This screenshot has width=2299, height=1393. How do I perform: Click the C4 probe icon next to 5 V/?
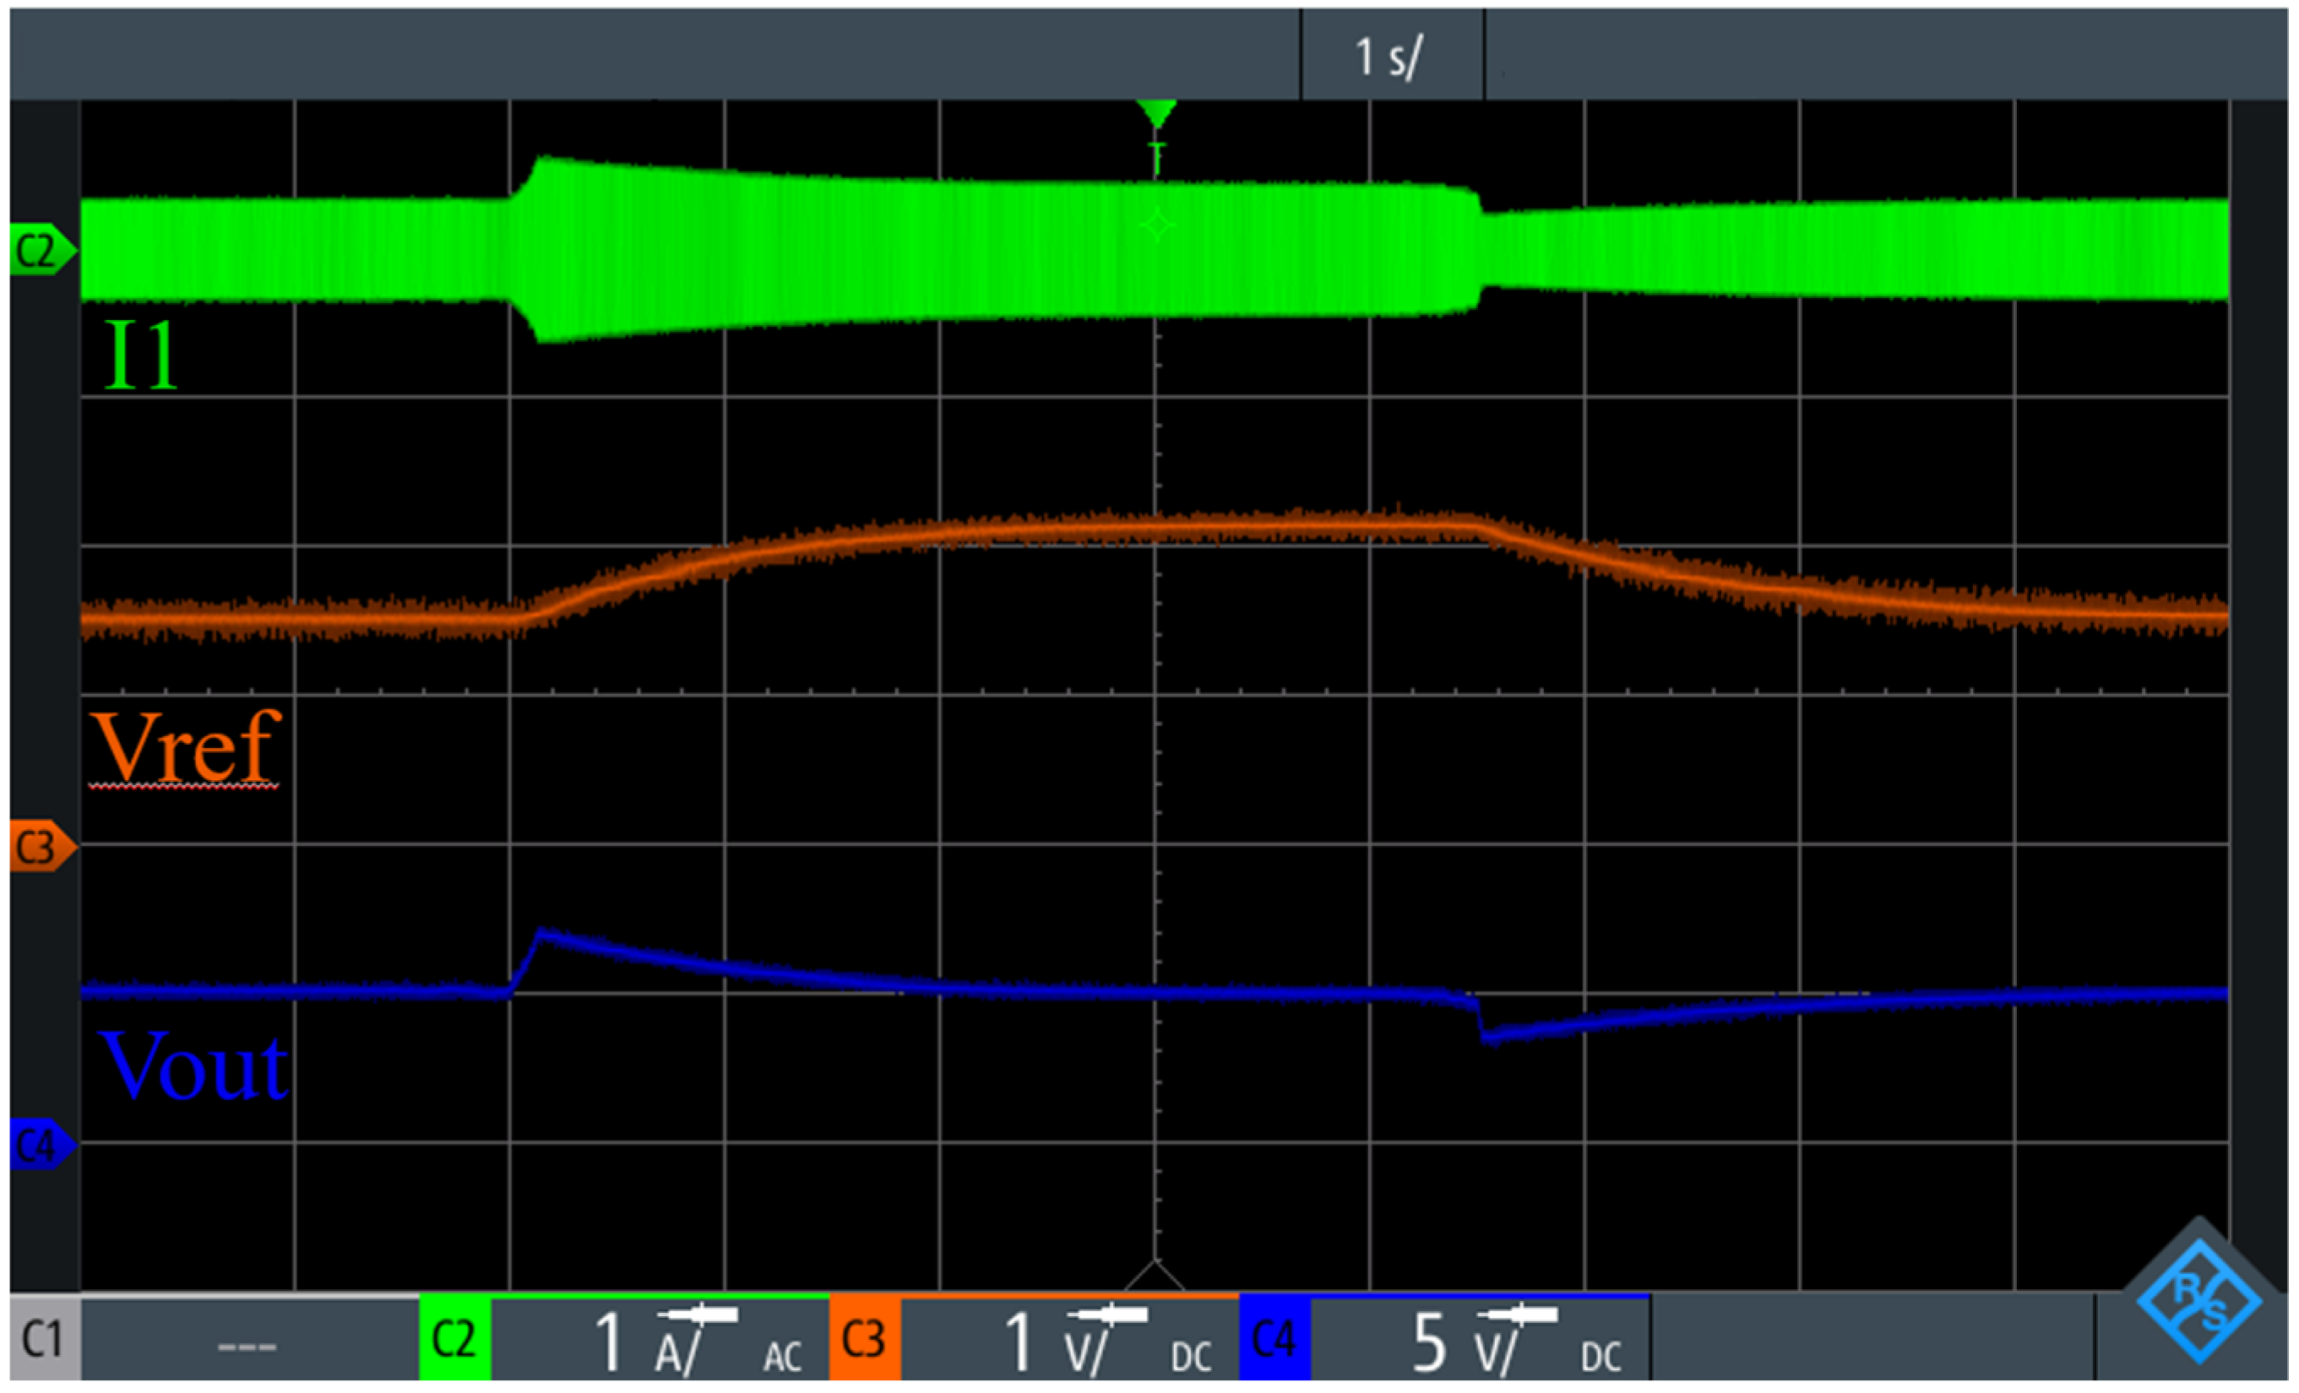pyautogui.click(x=1517, y=1315)
